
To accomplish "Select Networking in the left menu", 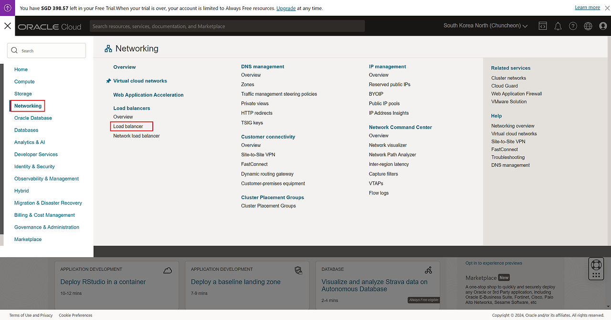I will point(28,106).
